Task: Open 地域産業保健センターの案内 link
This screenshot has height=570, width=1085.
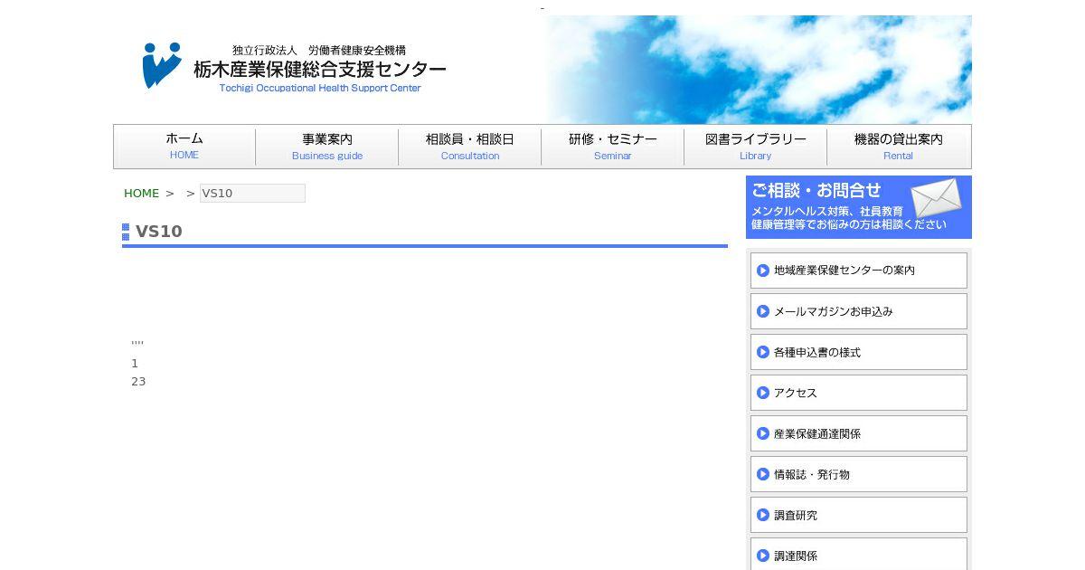Action: [x=859, y=271]
